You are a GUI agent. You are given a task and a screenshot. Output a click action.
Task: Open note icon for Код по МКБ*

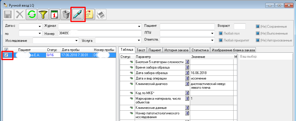click(187, 93)
